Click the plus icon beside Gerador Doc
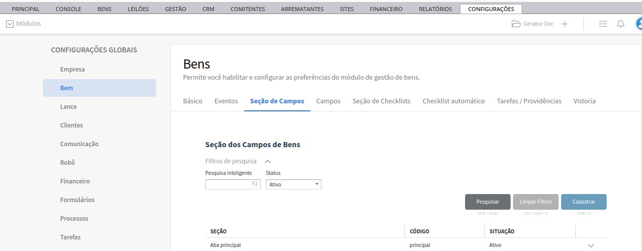 [565, 24]
